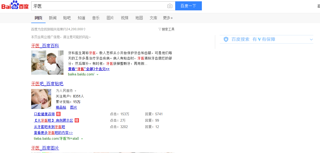Click the commercial promotion risk notice text

pyautogui.click(x=61, y=37)
